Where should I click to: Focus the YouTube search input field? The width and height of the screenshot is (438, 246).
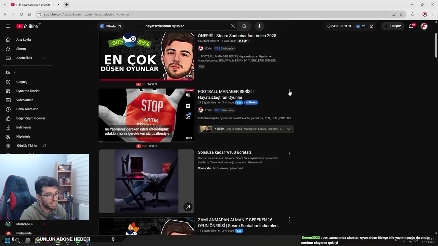[186, 26]
